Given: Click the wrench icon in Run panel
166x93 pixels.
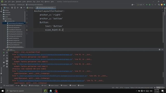Looking at the screenshot, I should 4,55.
